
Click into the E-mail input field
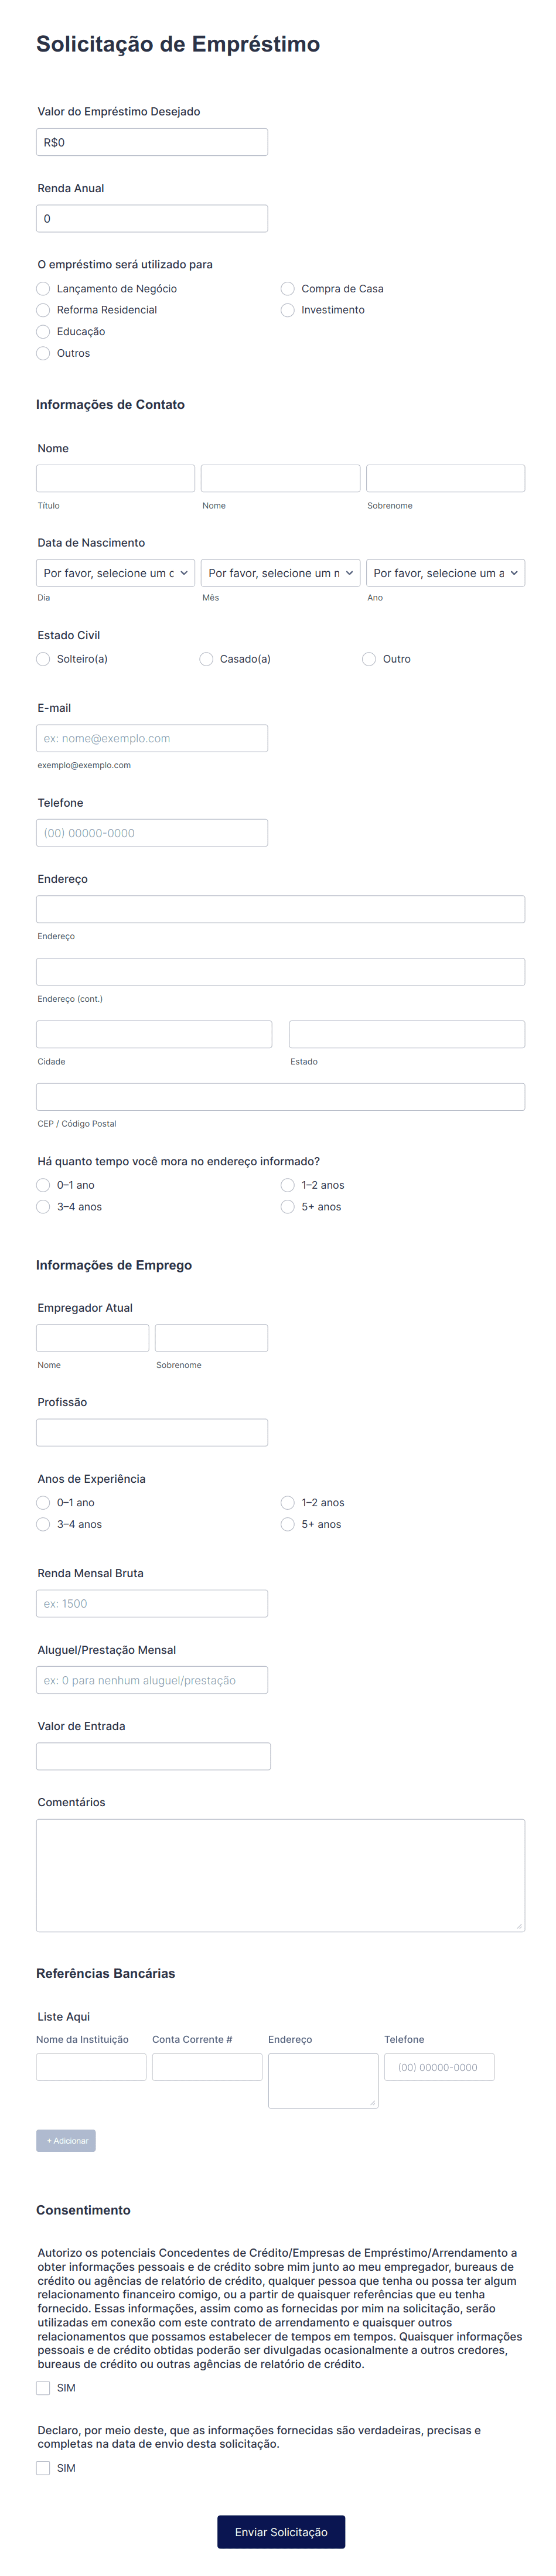(x=152, y=738)
